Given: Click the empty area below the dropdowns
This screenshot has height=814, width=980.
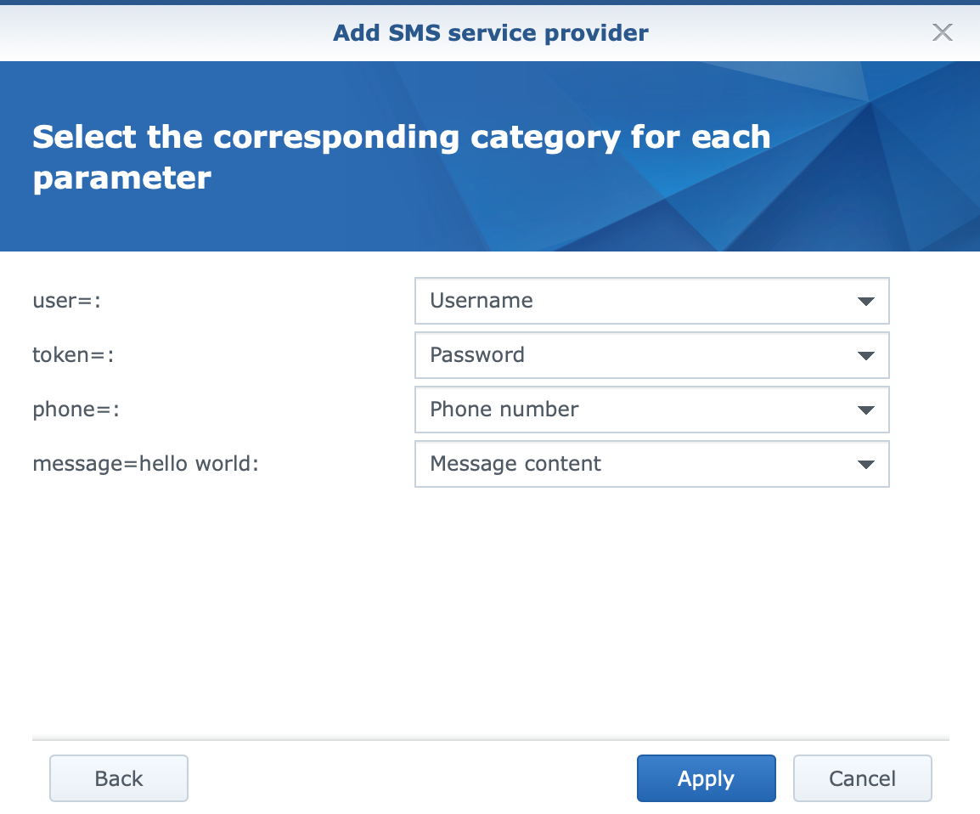Looking at the screenshot, I should (490, 612).
